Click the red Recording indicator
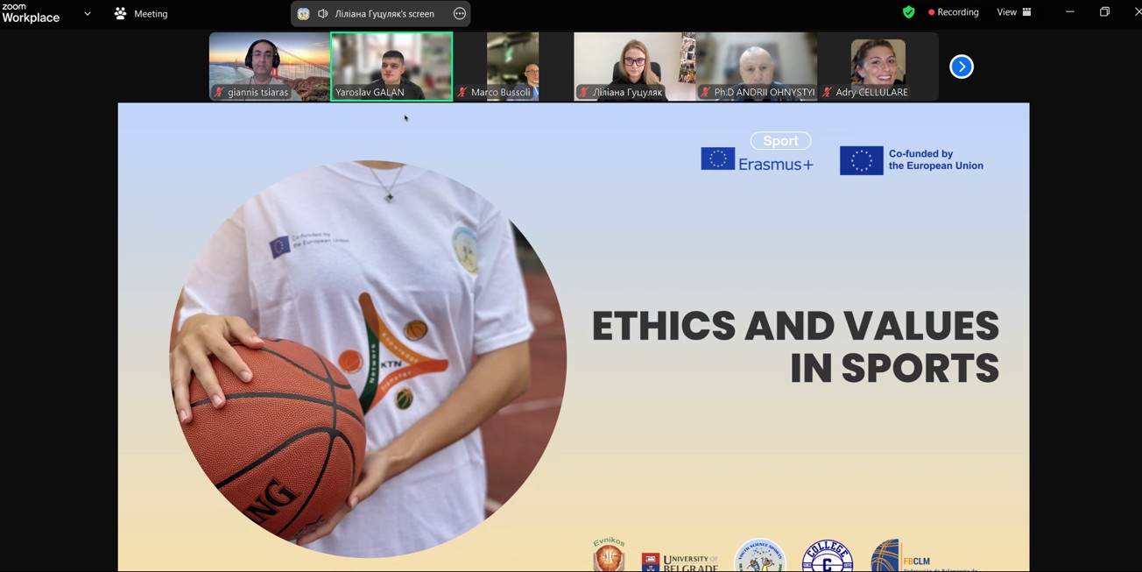1142x572 pixels. coord(953,12)
